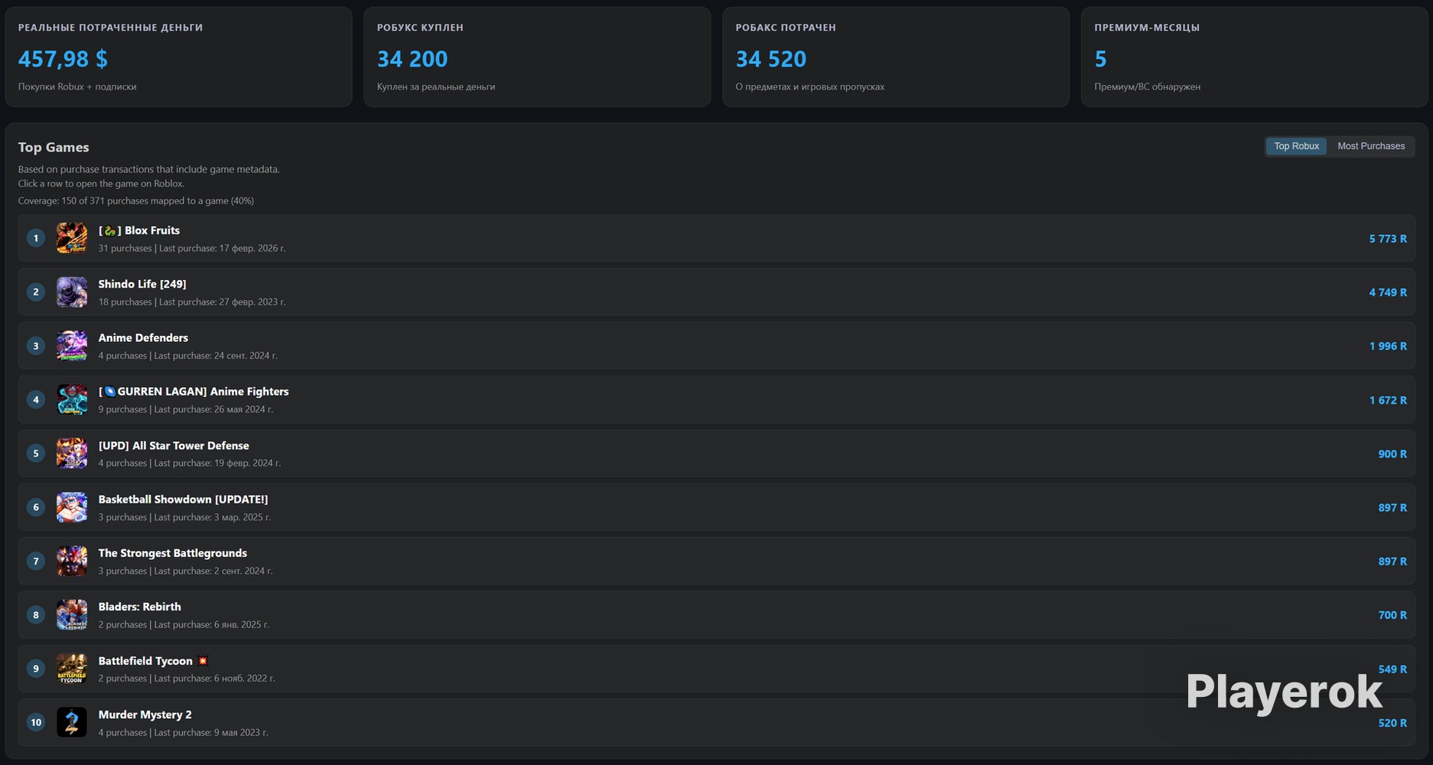The height and width of the screenshot is (765, 1433).
Task: Click the 34 200 Robux purchased value
Action: pyautogui.click(x=412, y=59)
